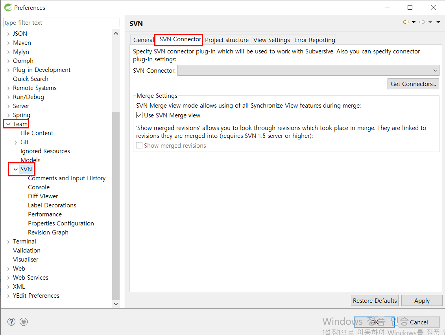
Task: Open the forward history dropdown arrow
Action: [x=430, y=22]
